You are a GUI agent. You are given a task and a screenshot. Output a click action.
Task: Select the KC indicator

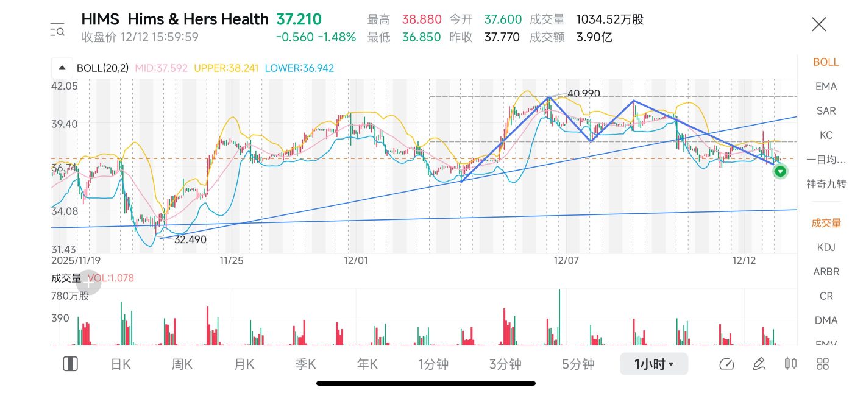[x=826, y=135]
